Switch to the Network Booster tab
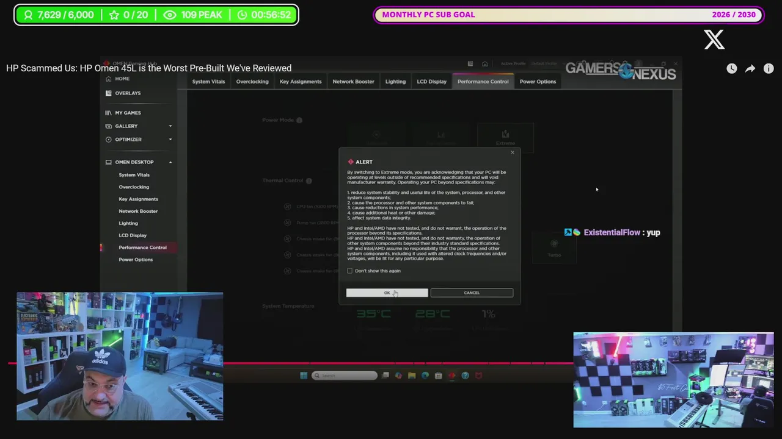Image resolution: width=782 pixels, height=439 pixels. click(353, 82)
